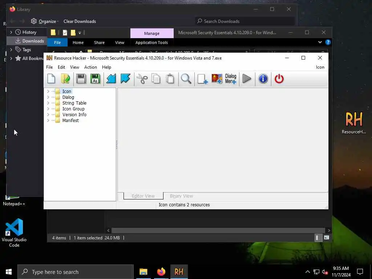Open File Explorer from taskbar

[x=143, y=272]
